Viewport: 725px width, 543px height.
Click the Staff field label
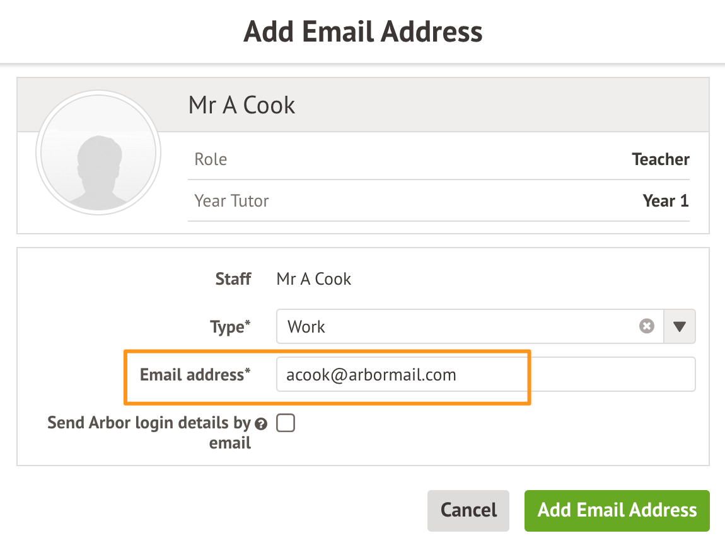[x=233, y=279]
